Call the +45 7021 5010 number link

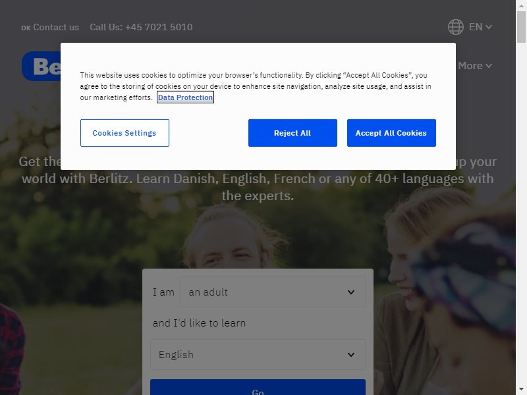141,27
